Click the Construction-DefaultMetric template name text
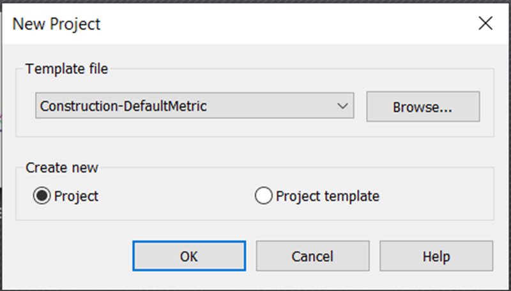The image size is (511, 291). [x=123, y=106]
